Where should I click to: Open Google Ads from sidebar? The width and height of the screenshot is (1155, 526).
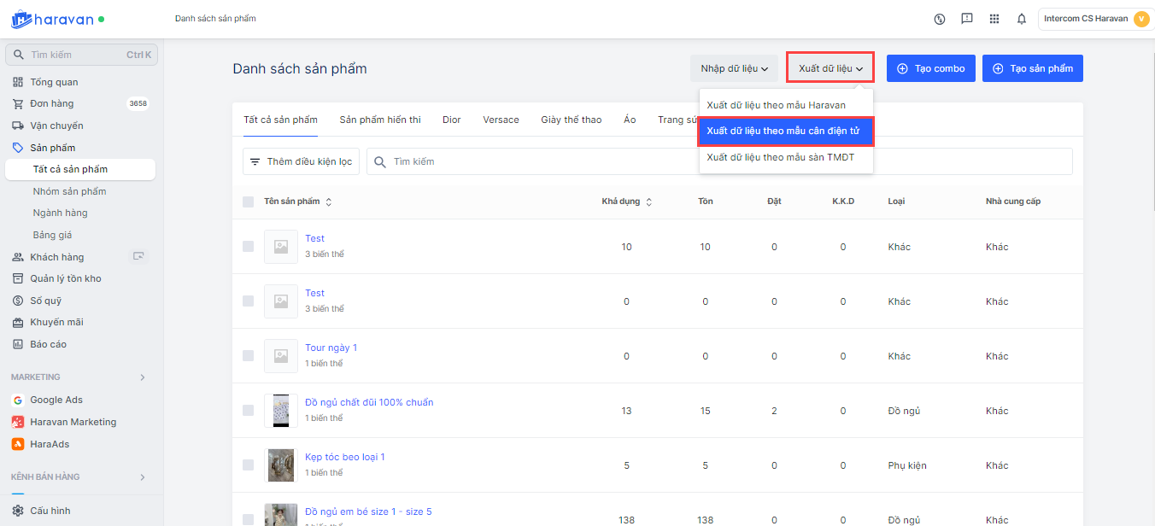click(x=56, y=400)
